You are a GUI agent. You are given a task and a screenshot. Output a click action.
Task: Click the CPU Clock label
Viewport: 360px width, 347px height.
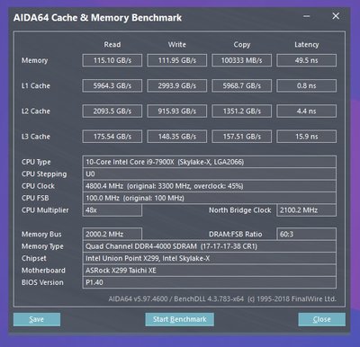click(x=38, y=186)
